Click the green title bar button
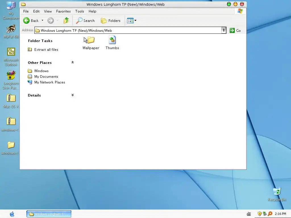Viewport: 291px width, 218px height. click(229, 4)
